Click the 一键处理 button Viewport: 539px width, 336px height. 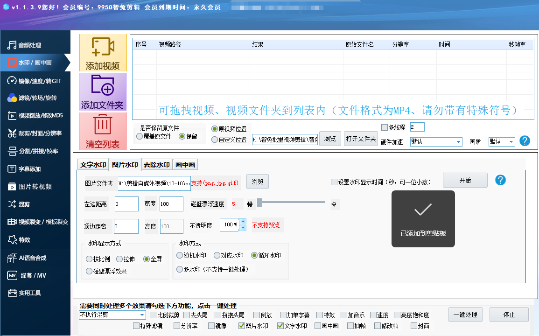[465, 315]
